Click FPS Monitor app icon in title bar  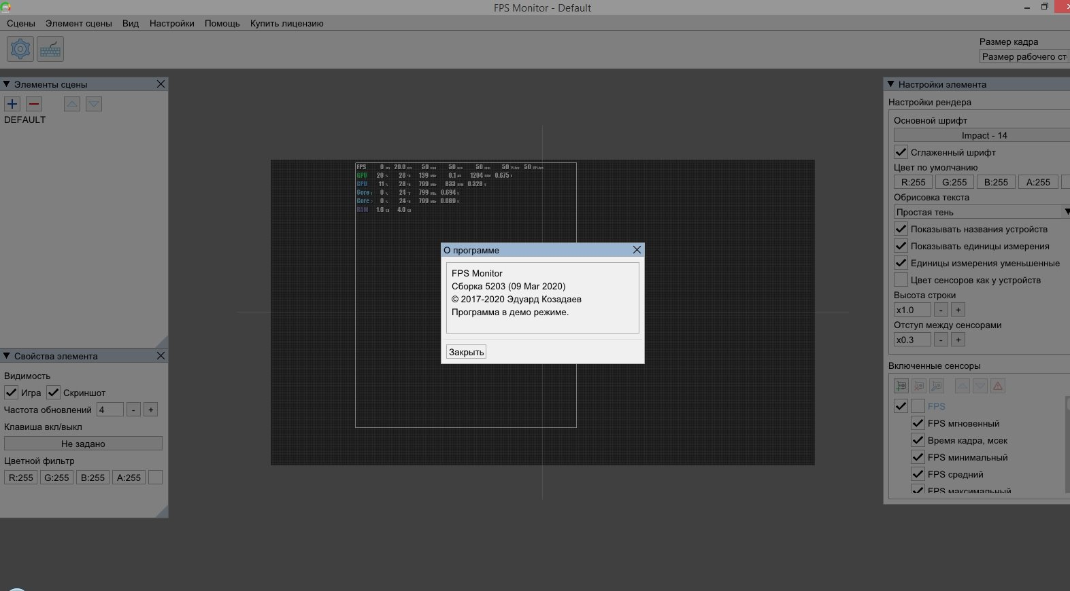(x=5, y=7)
